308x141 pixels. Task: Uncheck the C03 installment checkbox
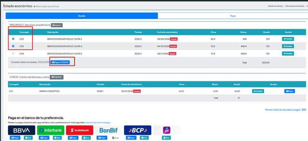(x=13, y=46)
